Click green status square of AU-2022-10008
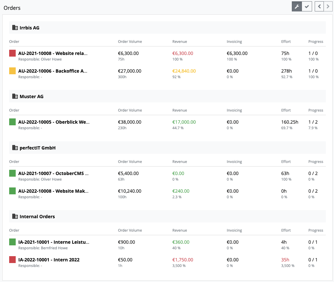334x282 pixels. click(x=12, y=191)
